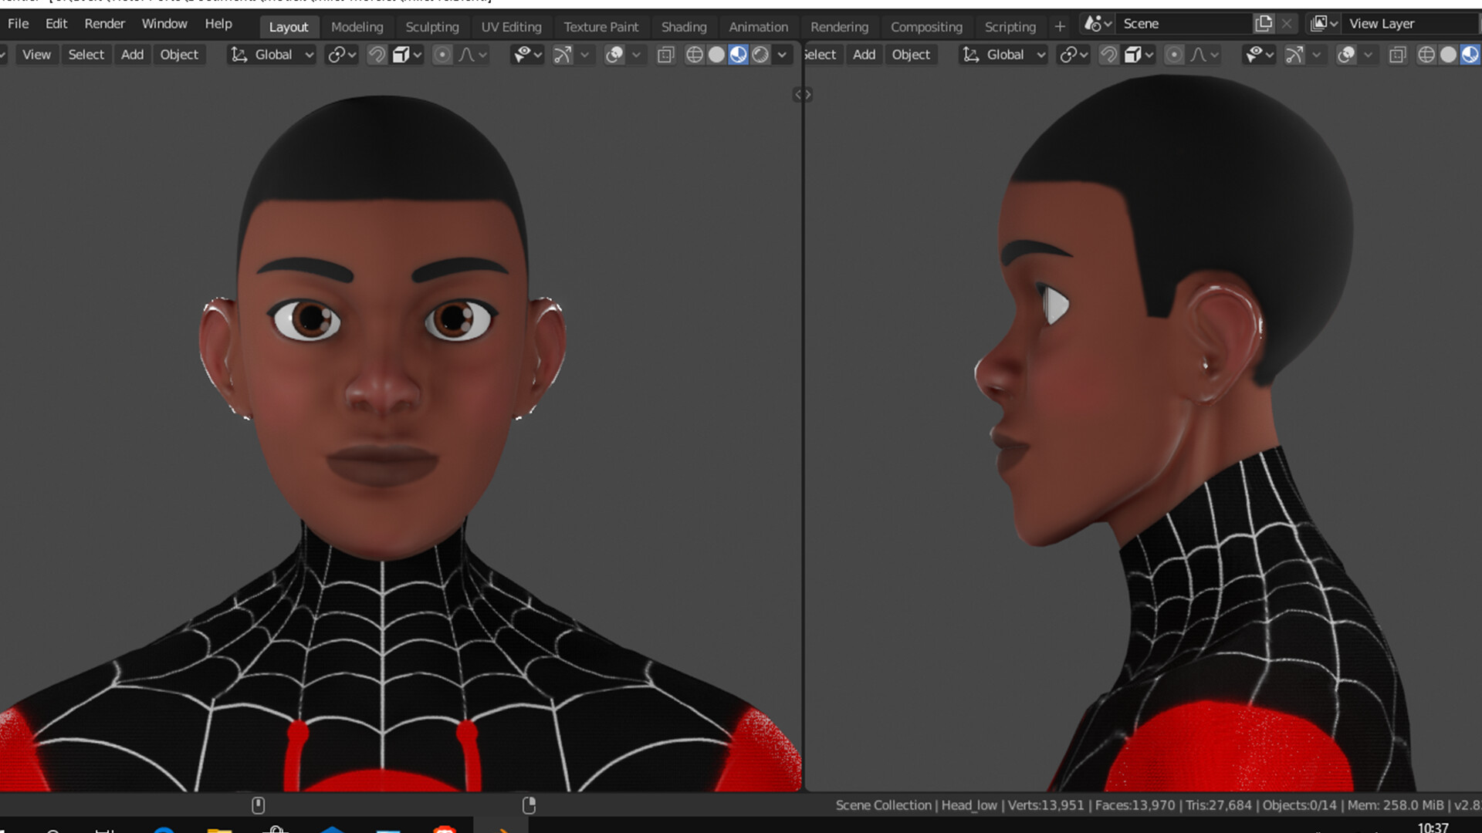Click the + button to add a workspace
This screenshot has height=833, width=1482.
1060,25
